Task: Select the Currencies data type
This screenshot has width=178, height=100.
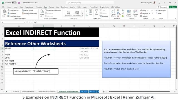Action: point(77,13)
